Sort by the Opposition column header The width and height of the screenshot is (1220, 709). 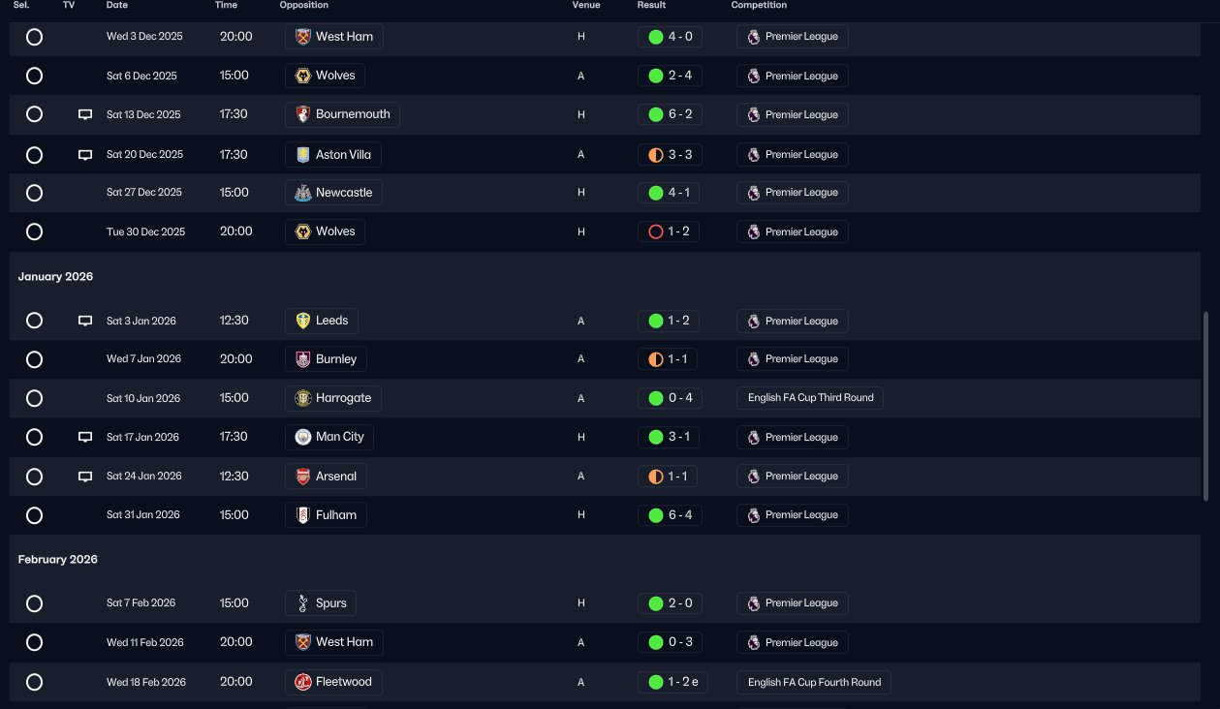(303, 5)
